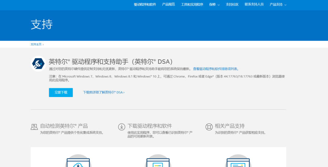Screen dimensions: 328x167
Task: Open 下载前详细了解英特尔 DSA link
Action: [x=104, y=92]
